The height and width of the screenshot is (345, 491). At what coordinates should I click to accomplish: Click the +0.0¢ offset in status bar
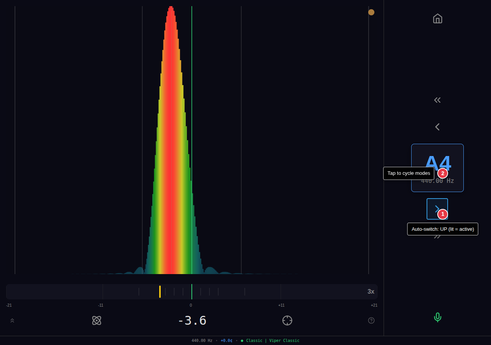tap(226, 341)
